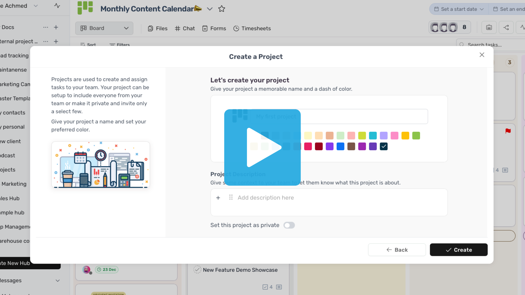Switch to the Chat tab

[x=185, y=28]
